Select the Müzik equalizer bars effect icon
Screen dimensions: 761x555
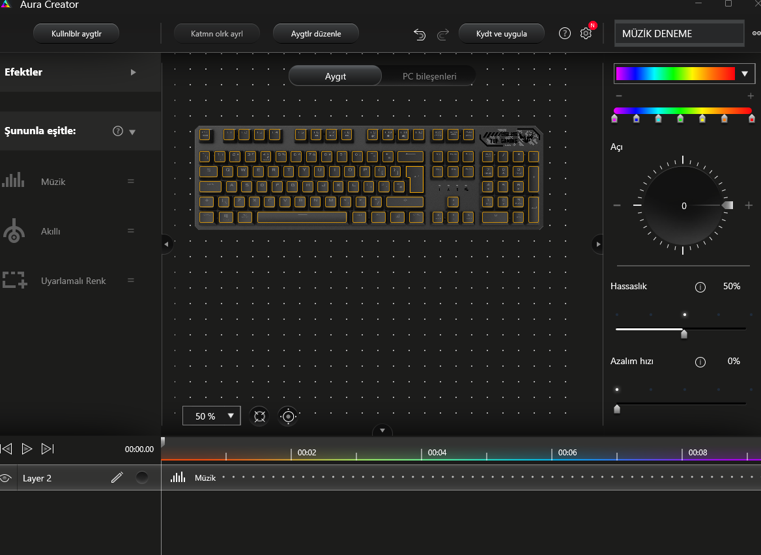pyautogui.click(x=13, y=180)
